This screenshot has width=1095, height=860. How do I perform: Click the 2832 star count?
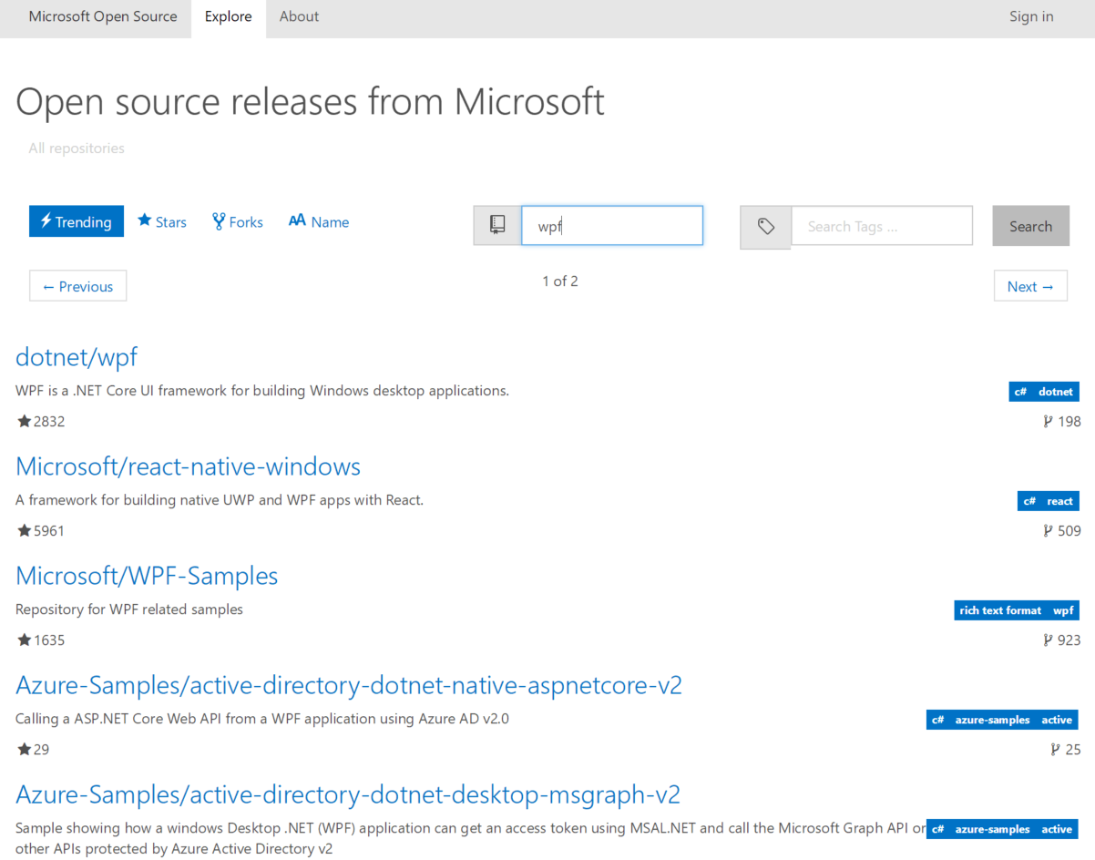pos(49,421)
